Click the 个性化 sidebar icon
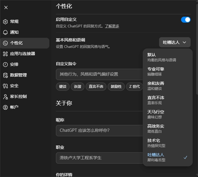 pos(5,43)
